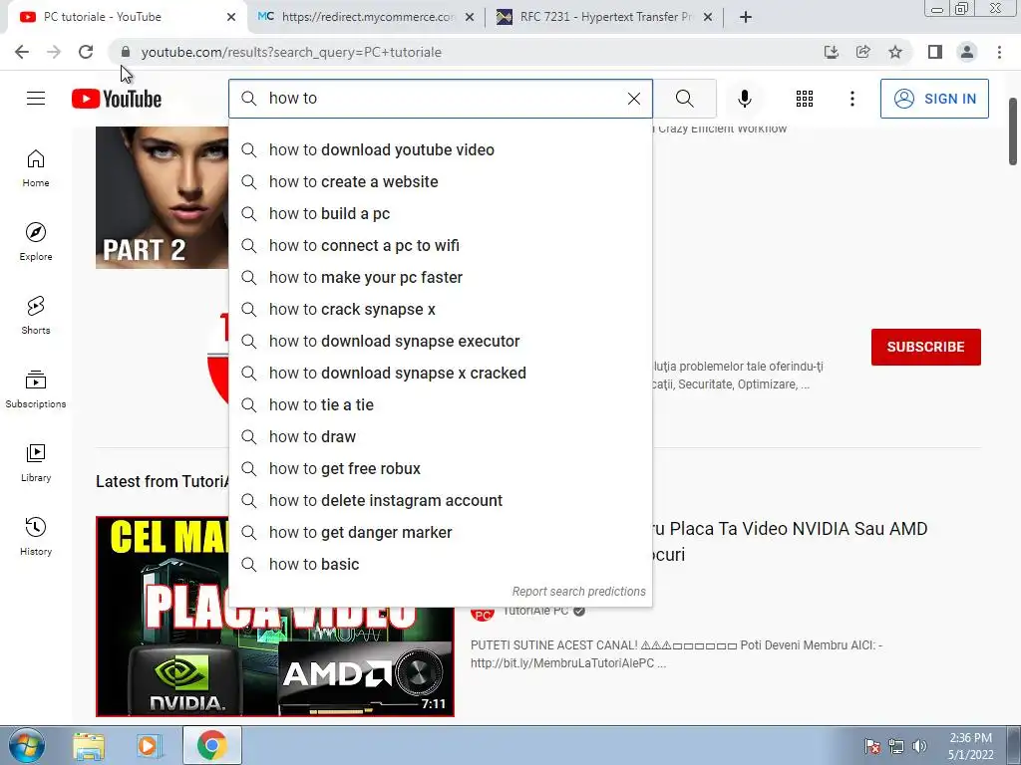Viewport: 1021px width, 765px height.
Task: Select 'how to crack synapse x' suggestion
Action: pos(440,309)
